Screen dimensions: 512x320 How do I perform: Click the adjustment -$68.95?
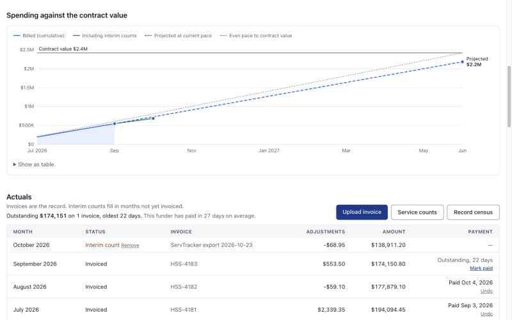(334, 245)
